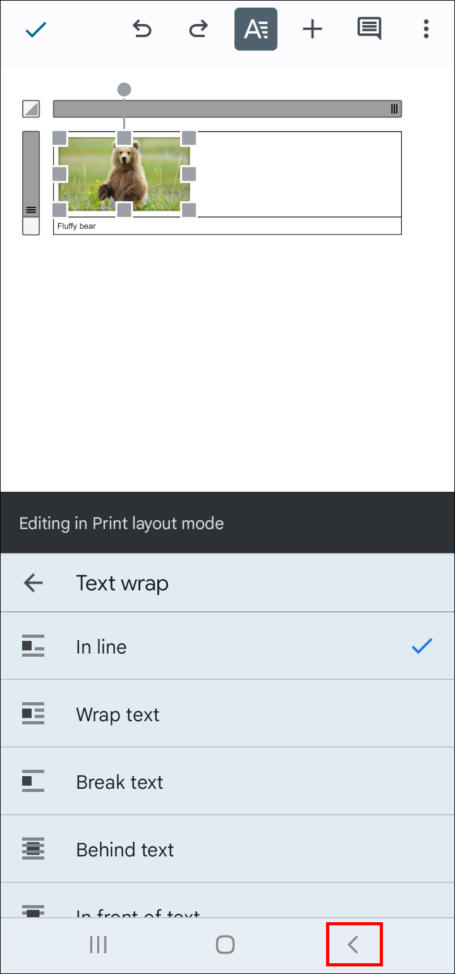Add a comment using the comment icon

click(x=369, y=29)
